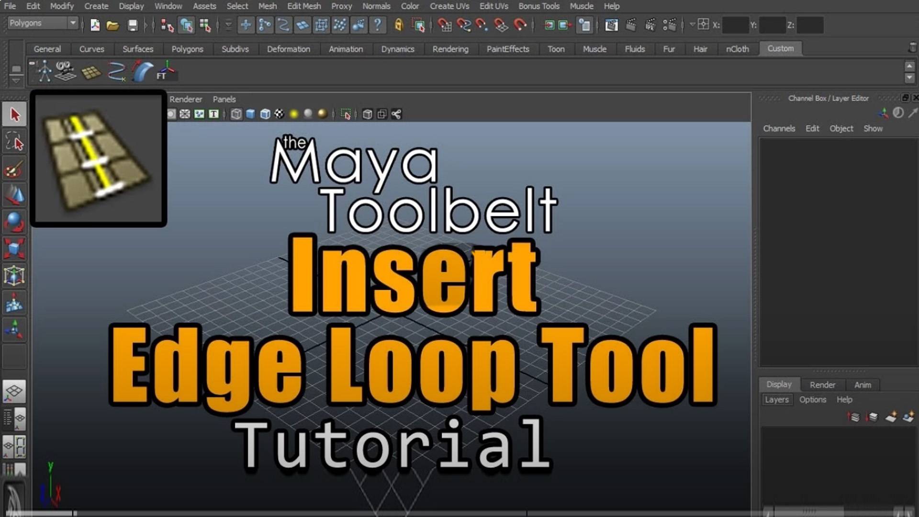919x517 pixels.
Task: Click the Open Scene folder icon
Action: point(113,25)
